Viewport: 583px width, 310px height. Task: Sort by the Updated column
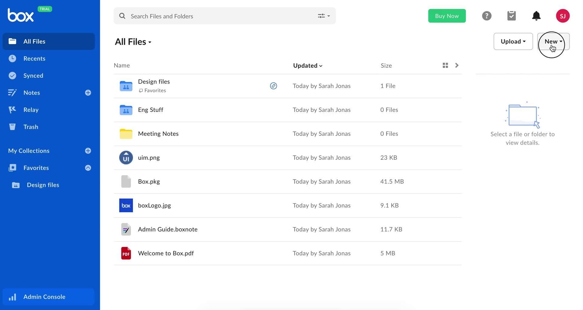click(x=307, y=66)
